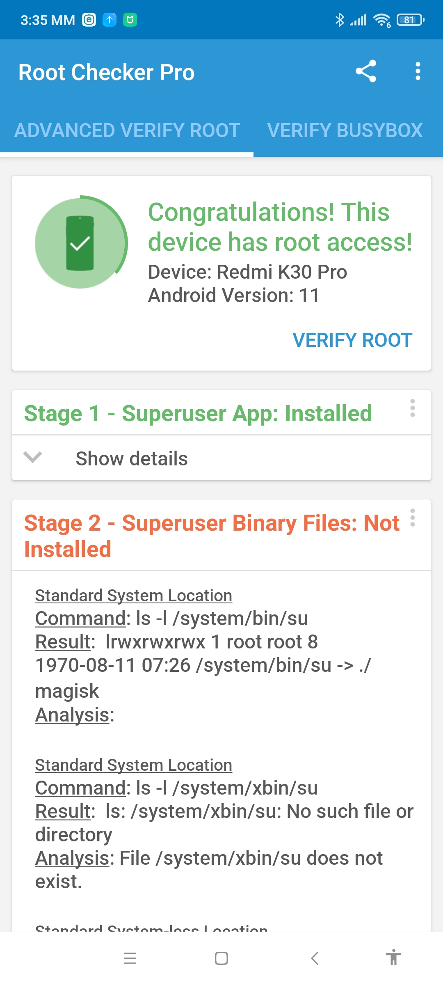Open the app bar overflow menu
Viewport: 443px width, 985px height.
418,71
